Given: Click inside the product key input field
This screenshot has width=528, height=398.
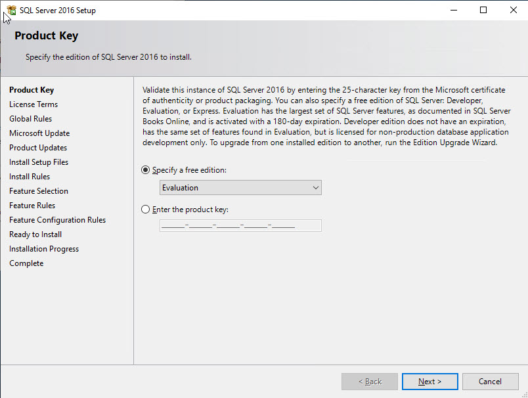Looking at the screenshot, I should pyautogui.click(x=240, y=225).
